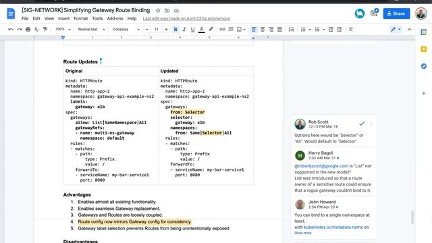
Task: Open the Insert image dropdown
Action: click(241, 29)
